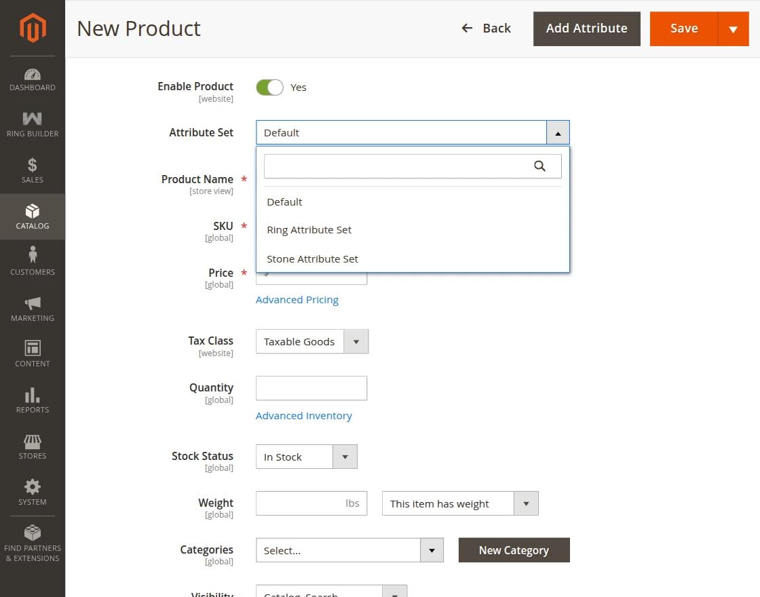Image resolution: width=760 pixels, height=597 pixels.
Task: Open the System settings gear icon
Action: tap(32, 491)
